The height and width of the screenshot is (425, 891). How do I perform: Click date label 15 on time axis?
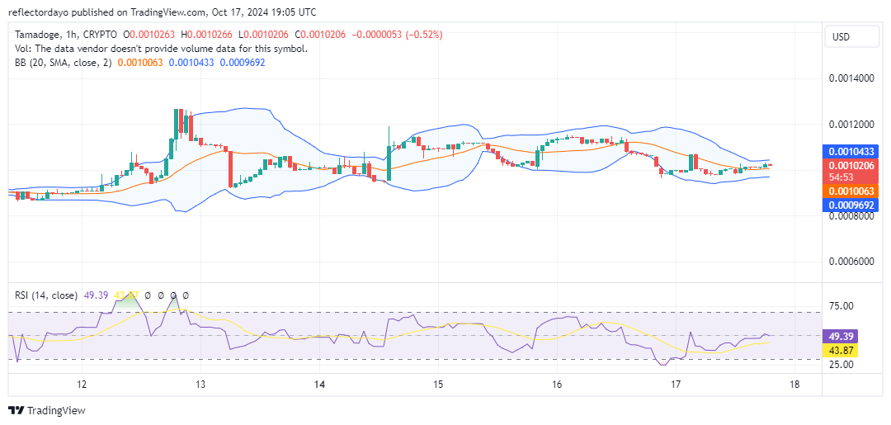tap(437, 385)
